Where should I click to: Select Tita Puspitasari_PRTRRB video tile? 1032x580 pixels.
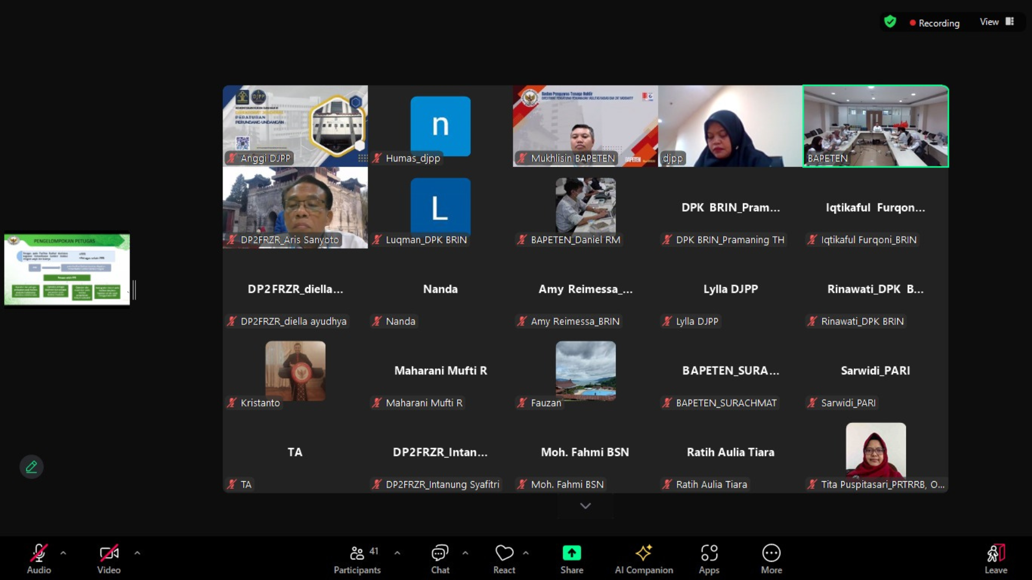pyautogui.click(x=876, y=452)
